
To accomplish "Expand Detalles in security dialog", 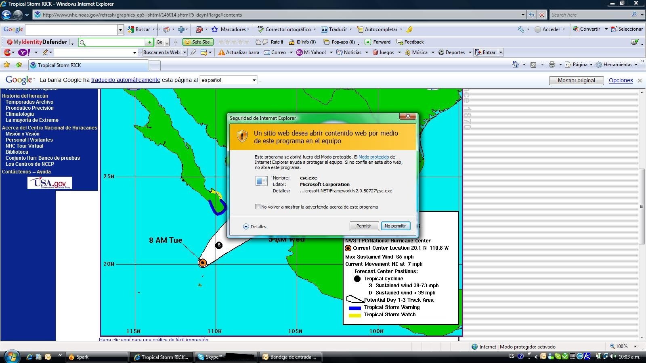I will 255,227.
